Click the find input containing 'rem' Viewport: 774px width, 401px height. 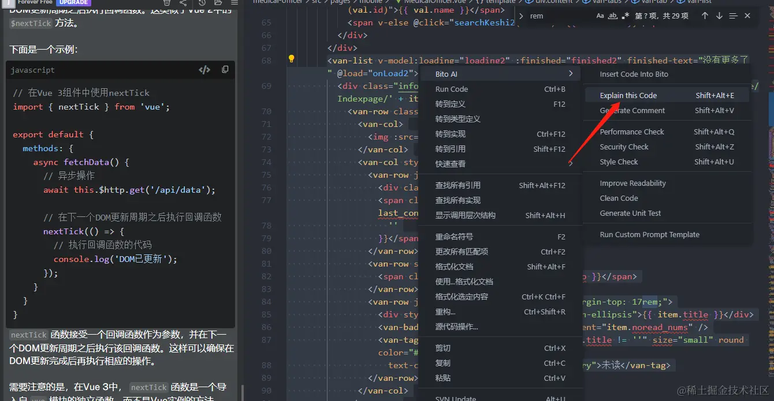[x=560, y=16]
